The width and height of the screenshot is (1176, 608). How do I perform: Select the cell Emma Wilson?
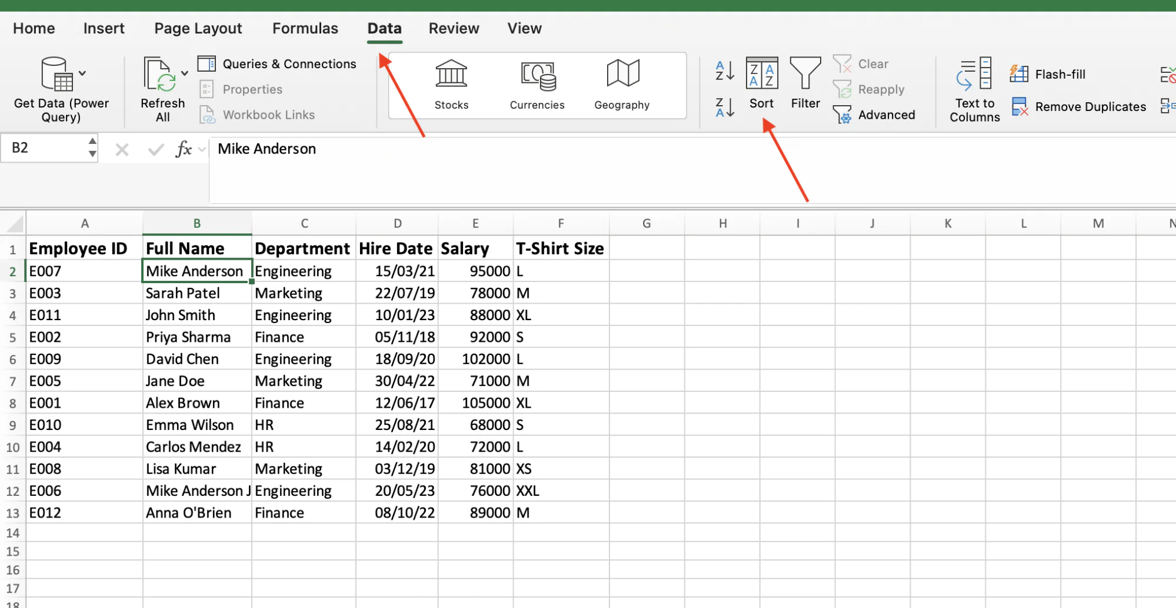pos(197,425)
